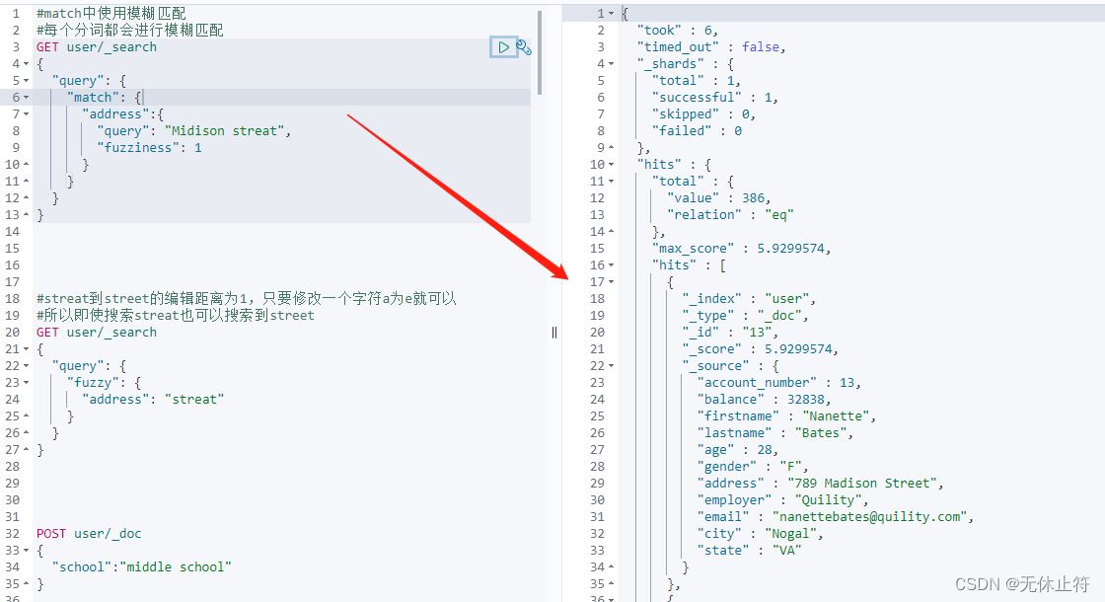Collapse first hit object at output line 17
Image resolution: width=1105 pixels, height=602 pixels.
coord(612,282)
